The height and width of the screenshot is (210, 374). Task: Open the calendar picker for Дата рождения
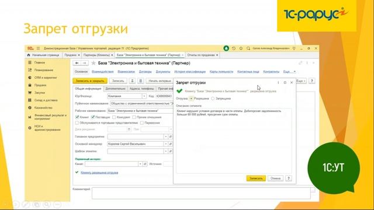pyautogui.click(x=129, y=129)
